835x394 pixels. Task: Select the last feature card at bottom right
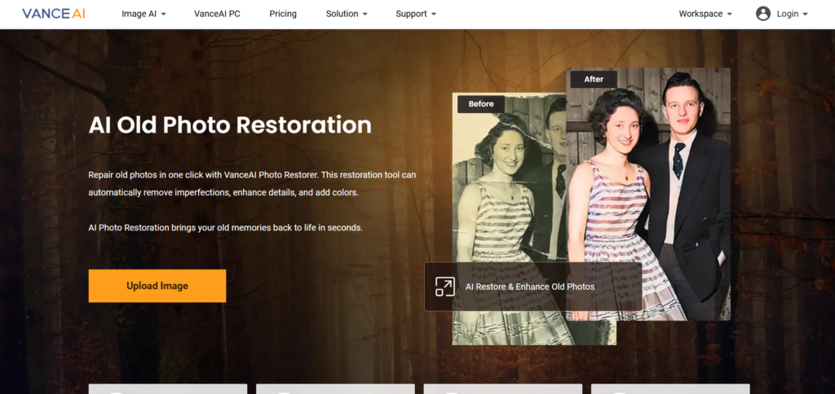coord(669,388)
